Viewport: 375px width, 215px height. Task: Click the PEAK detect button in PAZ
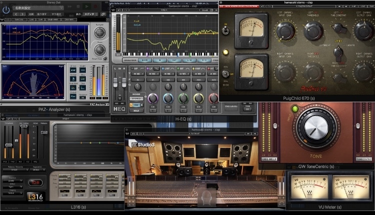73,96
